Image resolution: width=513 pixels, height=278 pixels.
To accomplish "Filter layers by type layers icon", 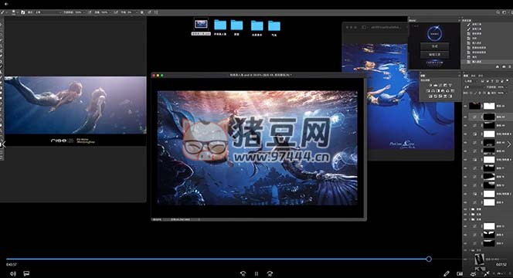I will pyautogui.click(x=492, y=81).
